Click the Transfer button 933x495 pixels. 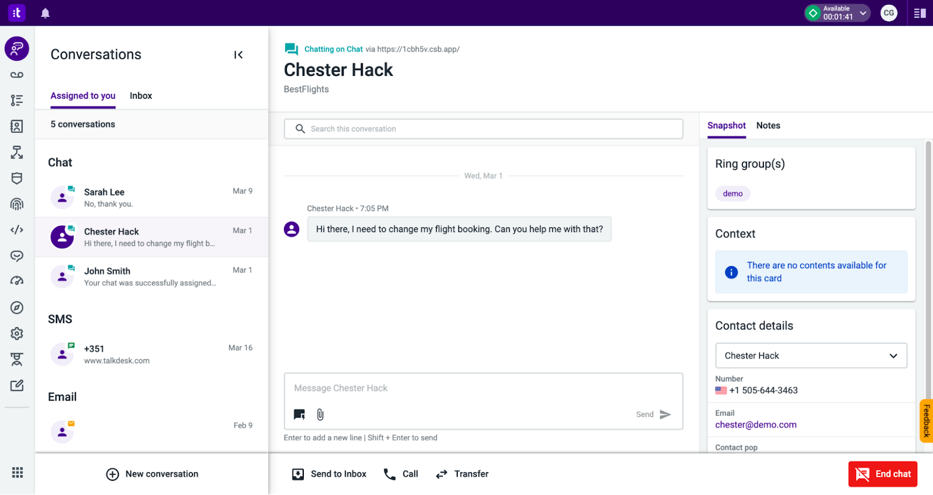click(x=462, y=474)
